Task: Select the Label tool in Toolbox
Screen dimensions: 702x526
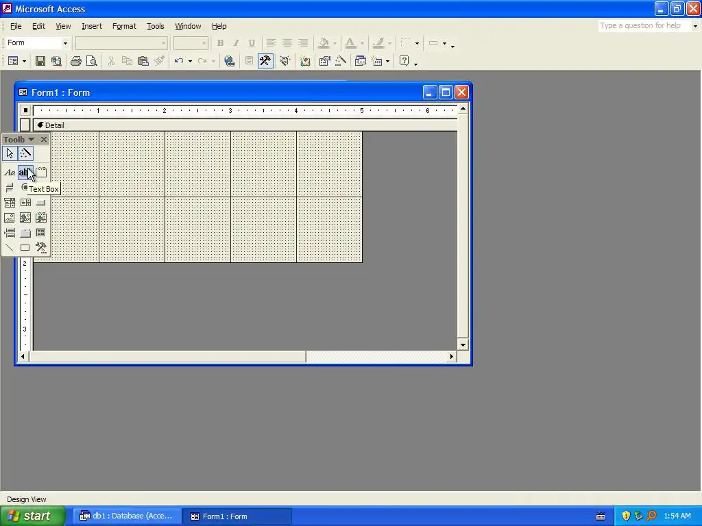Action: pos(10,172)
